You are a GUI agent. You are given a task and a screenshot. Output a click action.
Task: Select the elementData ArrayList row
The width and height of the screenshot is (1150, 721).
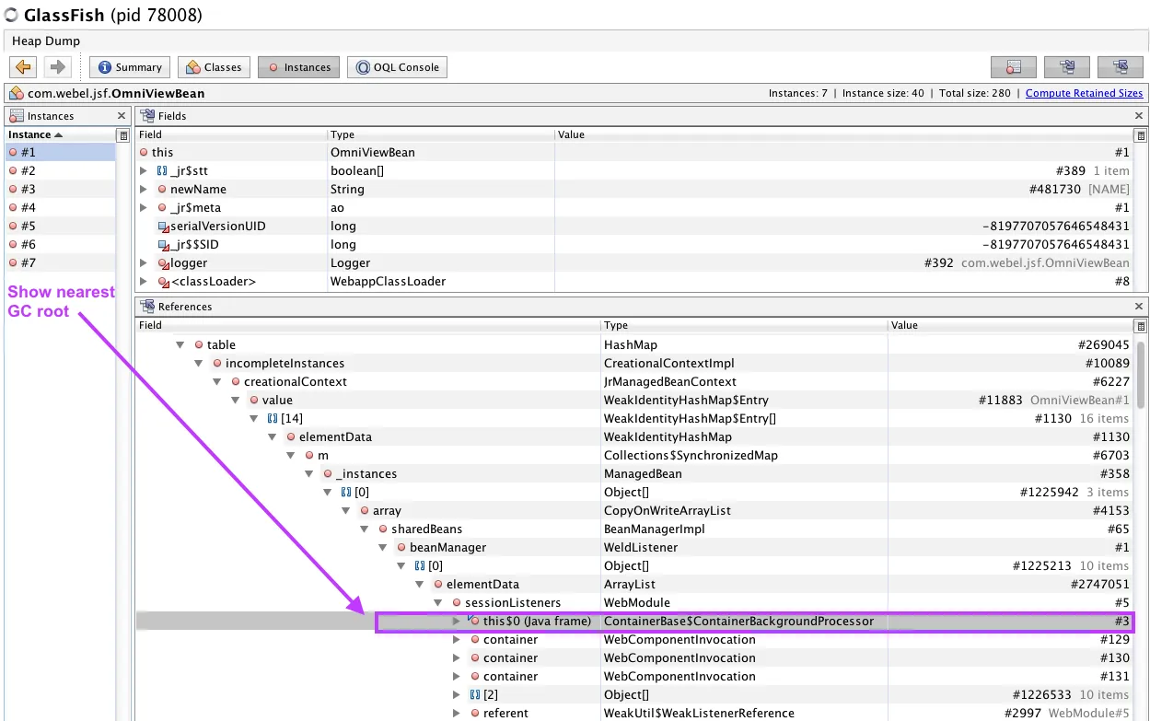(x=634, y=584)
